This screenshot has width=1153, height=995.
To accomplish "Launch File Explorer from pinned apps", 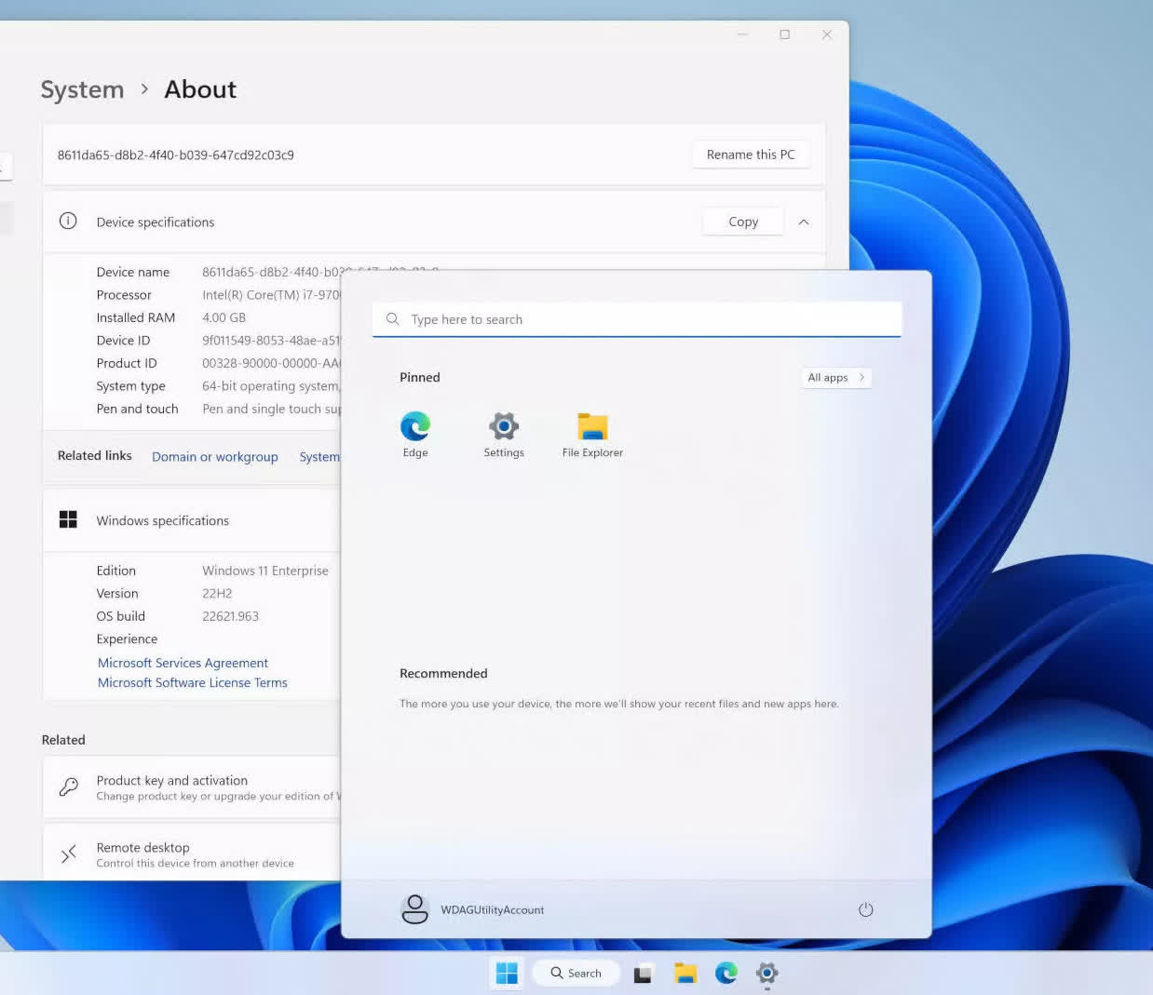I will click(592, 433).
